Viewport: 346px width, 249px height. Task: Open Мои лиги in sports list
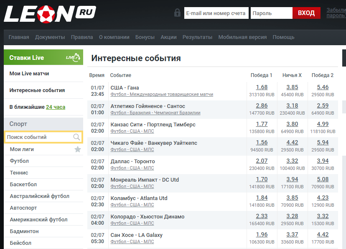[x=22, y=149]
